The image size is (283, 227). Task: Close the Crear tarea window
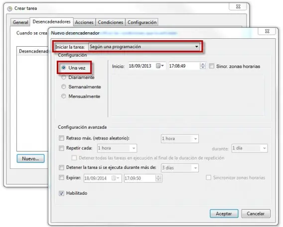(x=238, y=6)
